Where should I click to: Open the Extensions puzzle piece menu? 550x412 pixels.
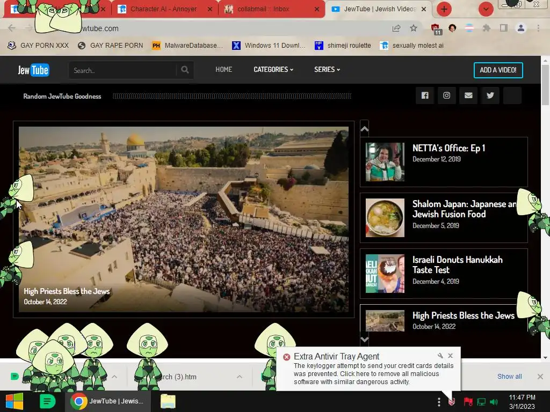pos(487,28)
